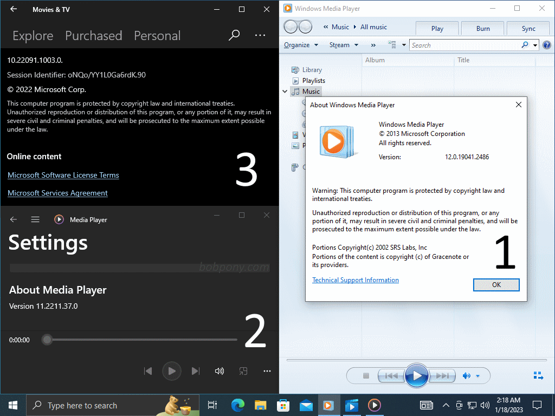Image resolution: width=555 pixels, height=416 pixels.
Task: Skip to next track in Media Player
Action: (195, 371)
